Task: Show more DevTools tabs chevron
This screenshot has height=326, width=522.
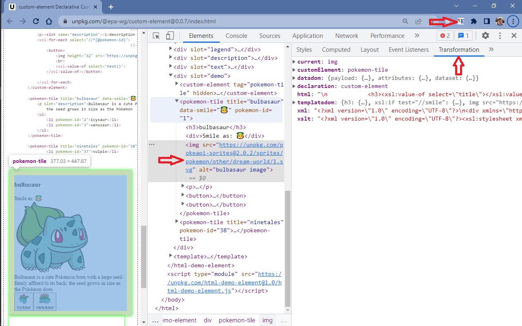Action: (x=417, y=36)
